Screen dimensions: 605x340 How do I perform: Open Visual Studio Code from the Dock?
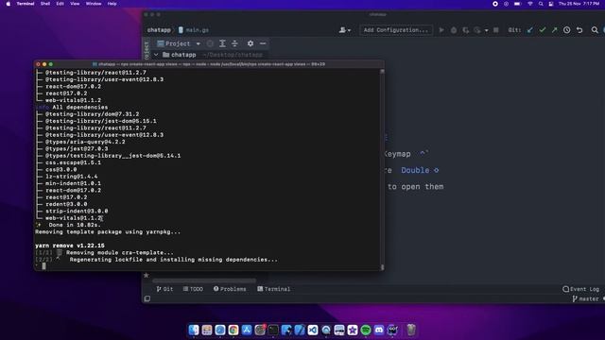point(313,330)
